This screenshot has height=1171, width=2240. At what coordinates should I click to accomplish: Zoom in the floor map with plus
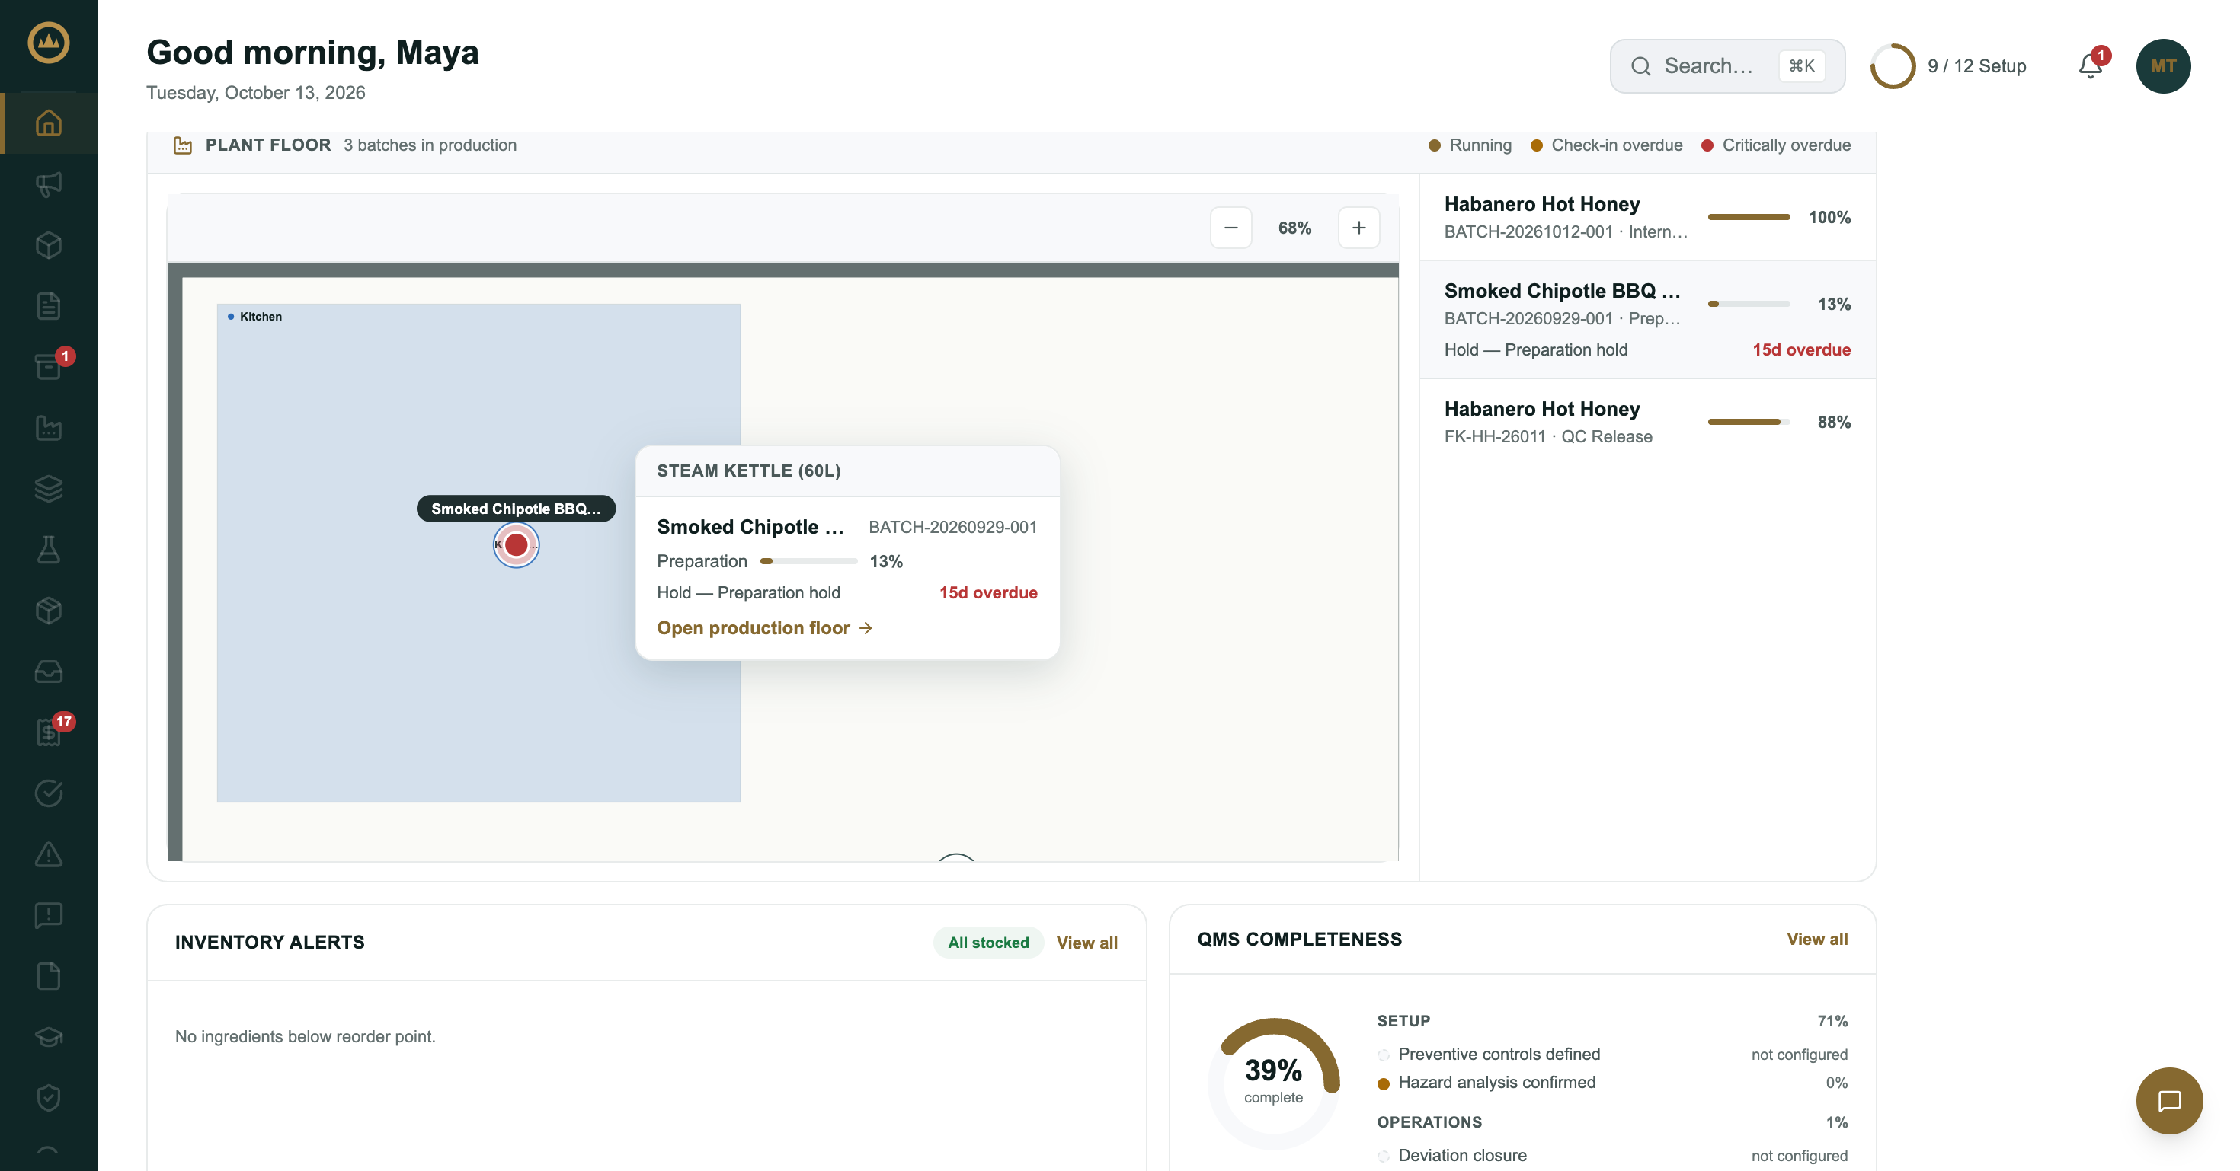(1358, 228)
